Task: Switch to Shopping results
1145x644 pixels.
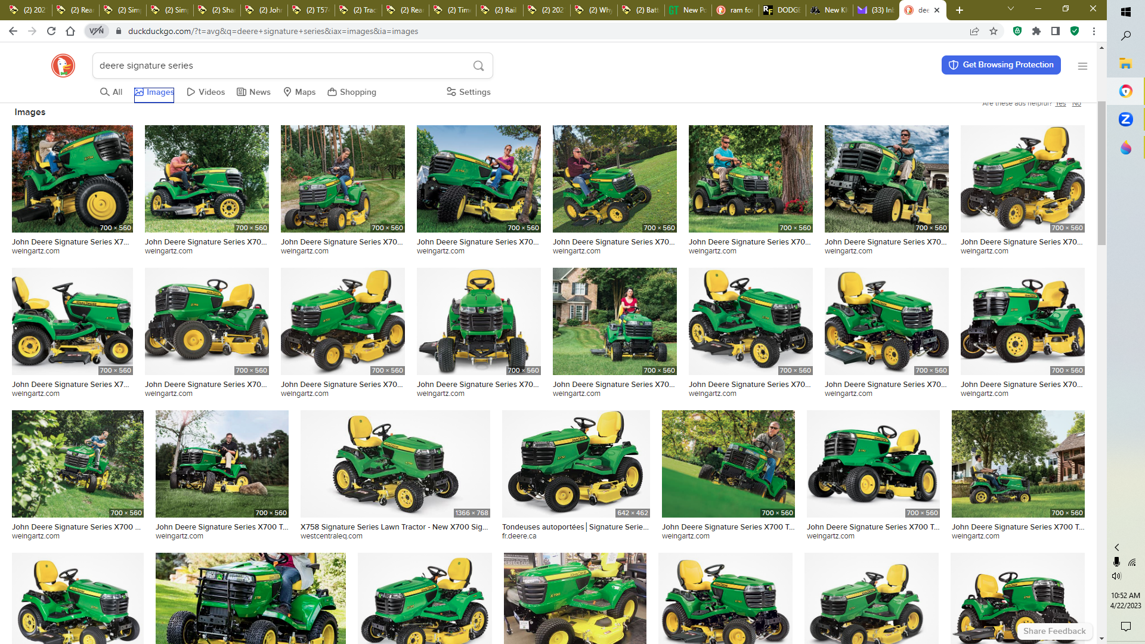Action: pyautogui.click(x=352, y=92)
